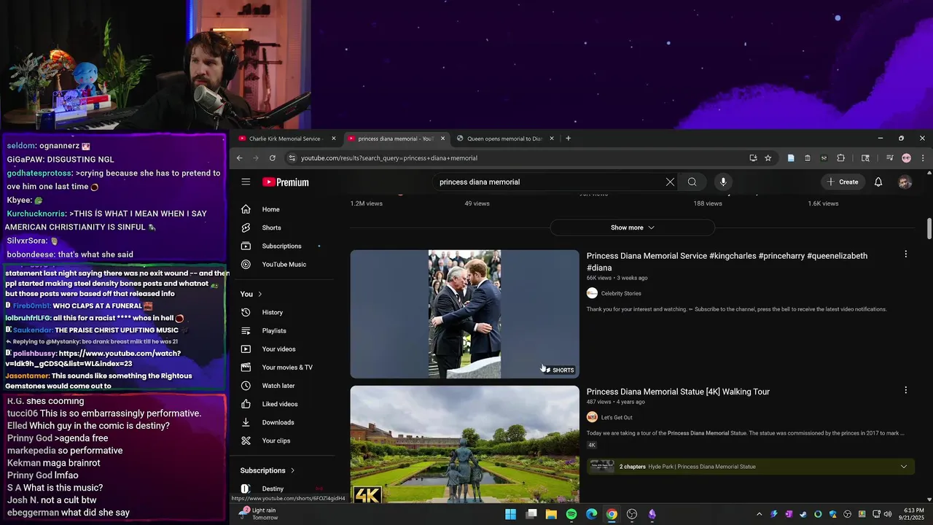This screenshot has height=525, width=933.
Task: Click the Windows Start button
Action: click(511, 514)
